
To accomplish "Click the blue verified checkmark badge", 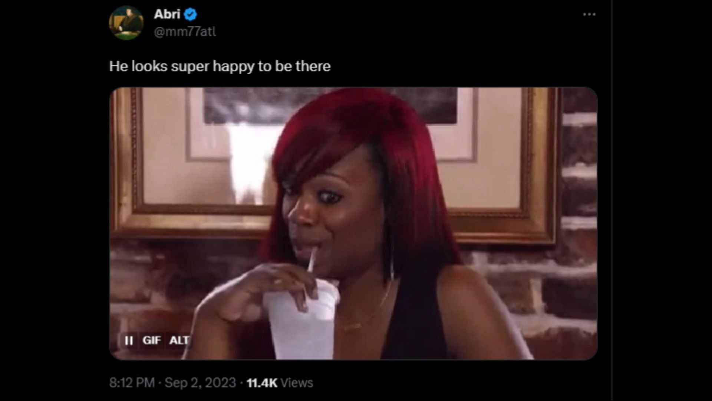I will [191, 14].
